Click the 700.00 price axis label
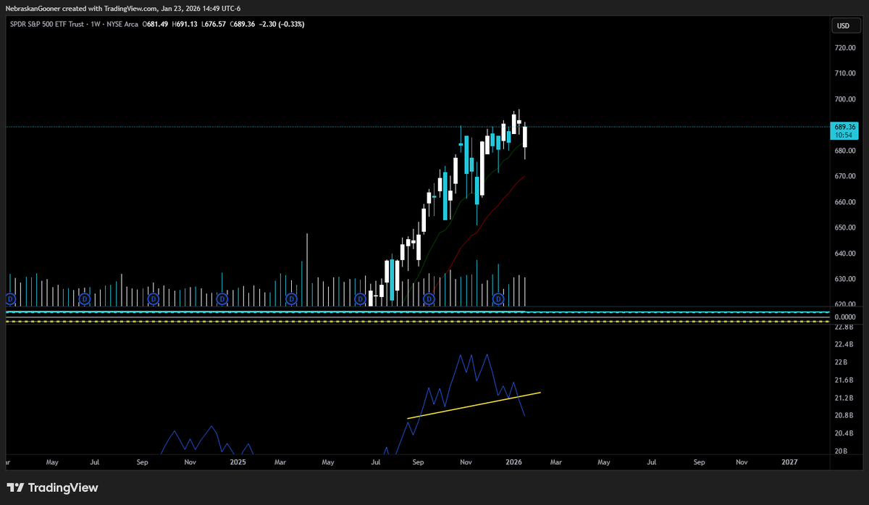The height and width of the screenshot is (505, 869). click(845, 99)
